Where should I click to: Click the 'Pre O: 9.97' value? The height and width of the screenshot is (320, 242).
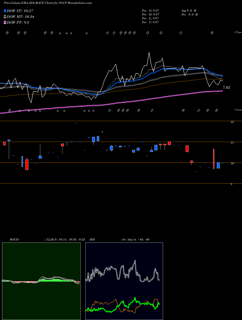coord(151,11)
